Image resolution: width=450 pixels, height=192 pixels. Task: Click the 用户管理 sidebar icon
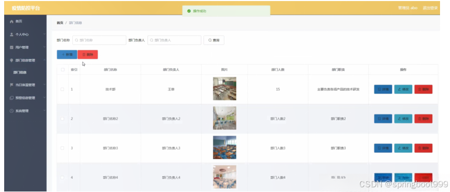click(x=12, y=47)
